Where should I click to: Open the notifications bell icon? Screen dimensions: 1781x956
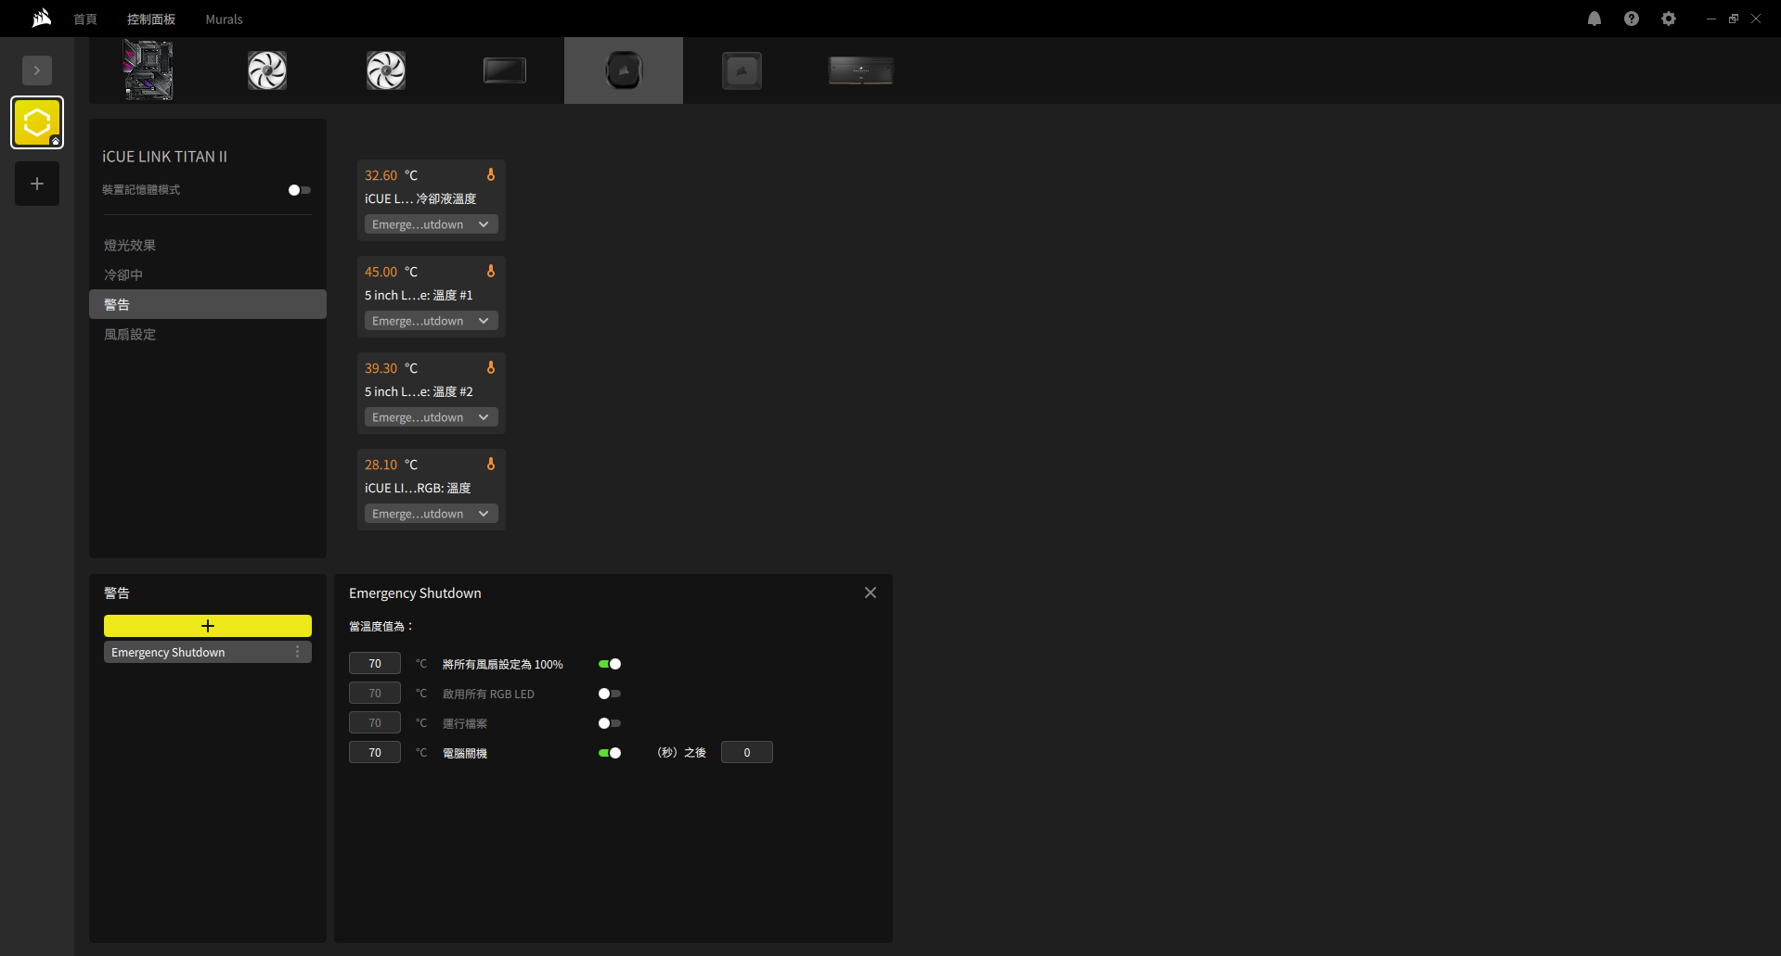tap(1594, 19)
